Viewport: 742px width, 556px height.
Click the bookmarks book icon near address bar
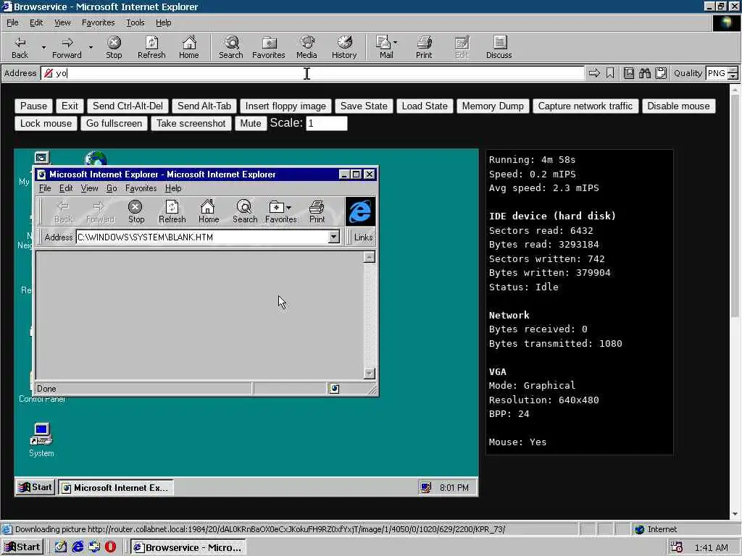[629, 73]
